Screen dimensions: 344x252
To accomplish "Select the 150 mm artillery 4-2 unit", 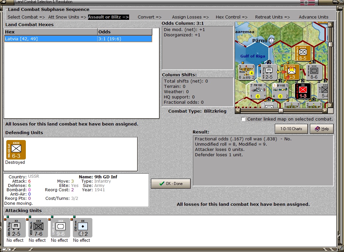I will 82,228.
